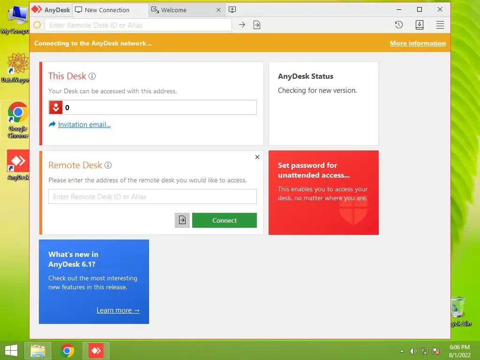Open toolbar file transfer icon
The image size is (480, 360).
(x=257, y=25)
